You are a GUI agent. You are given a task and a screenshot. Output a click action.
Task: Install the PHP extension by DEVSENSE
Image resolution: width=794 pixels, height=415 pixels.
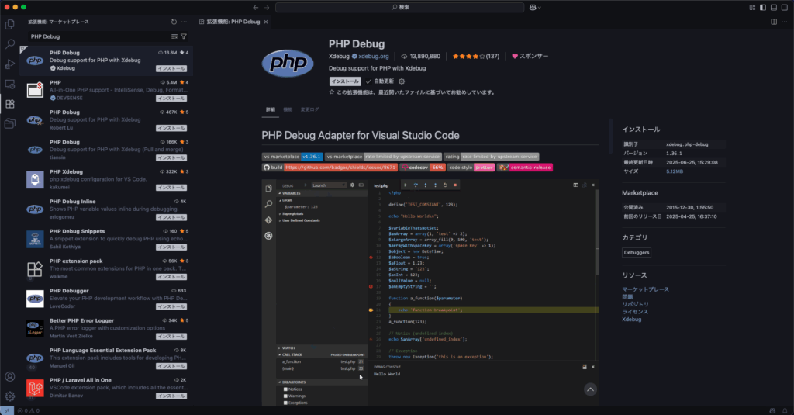(x=171, y=99)
